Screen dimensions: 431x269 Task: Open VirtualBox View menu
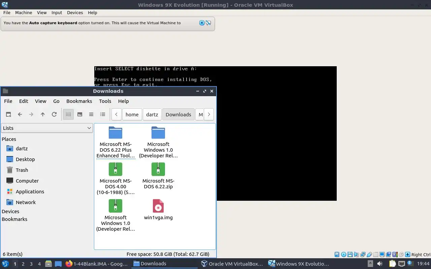point(42,12)
